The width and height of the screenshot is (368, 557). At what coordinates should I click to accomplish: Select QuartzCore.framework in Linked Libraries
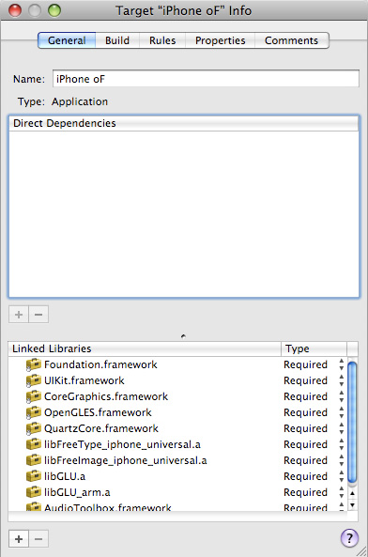[177, 428]
